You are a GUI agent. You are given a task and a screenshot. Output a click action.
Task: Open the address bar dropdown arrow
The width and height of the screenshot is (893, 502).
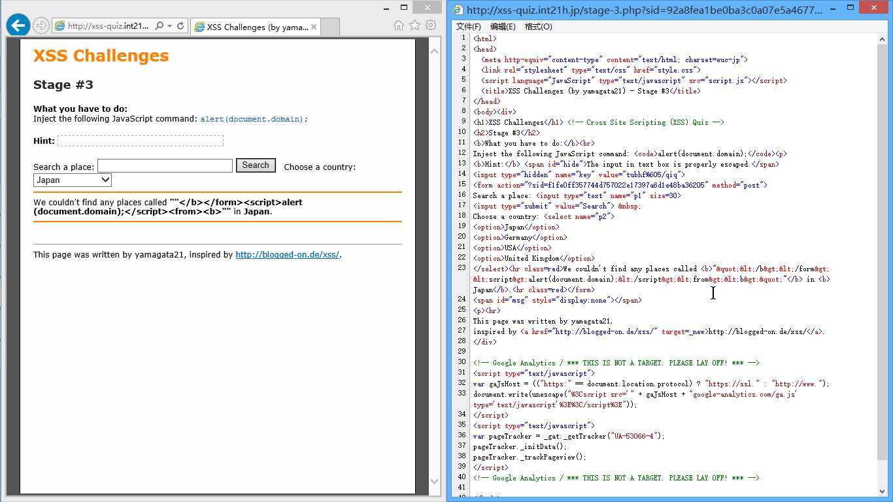(x=170, y=26)
